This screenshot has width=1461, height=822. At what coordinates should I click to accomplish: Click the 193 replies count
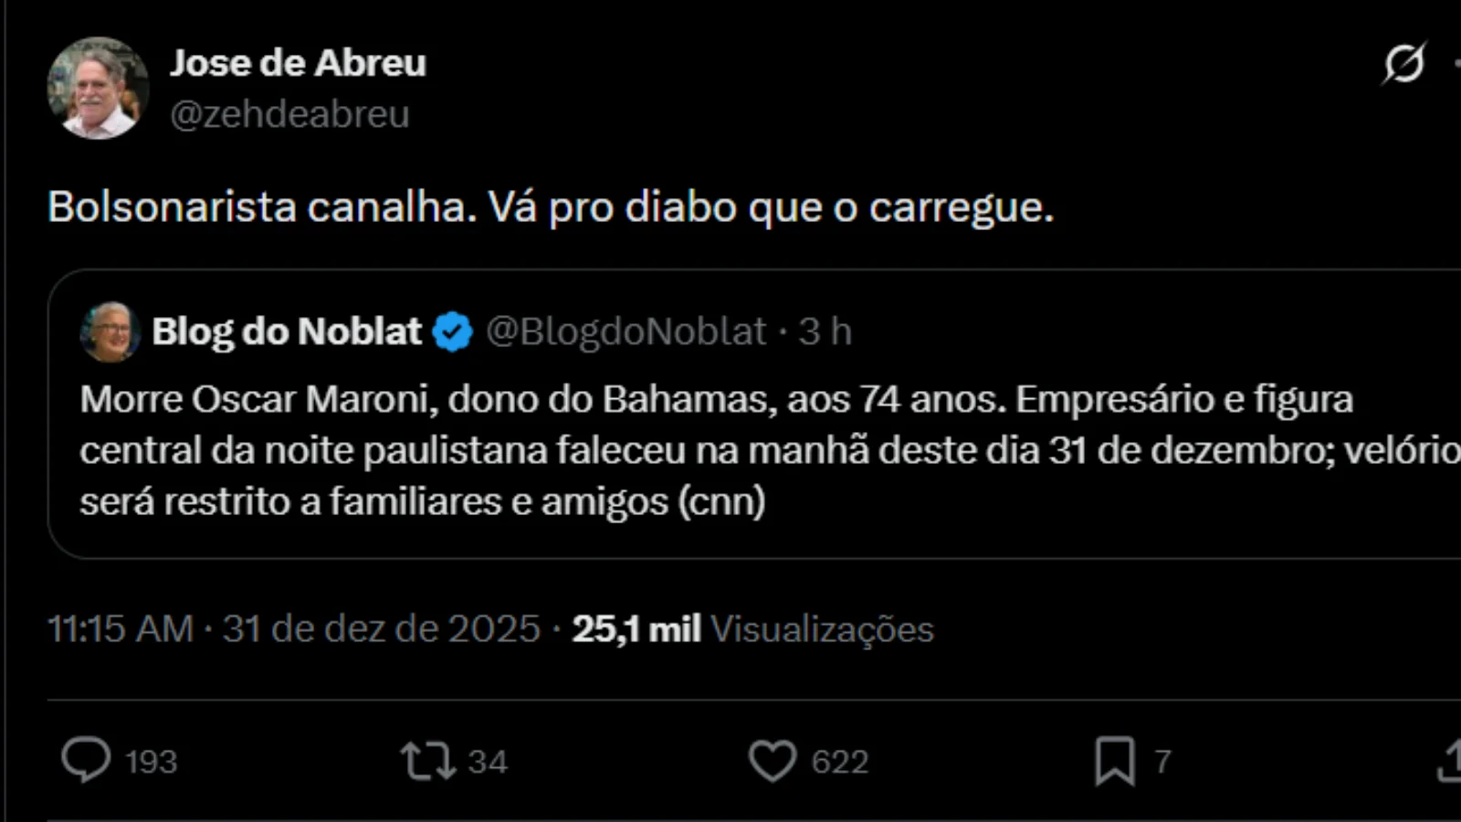coord(151,762)
